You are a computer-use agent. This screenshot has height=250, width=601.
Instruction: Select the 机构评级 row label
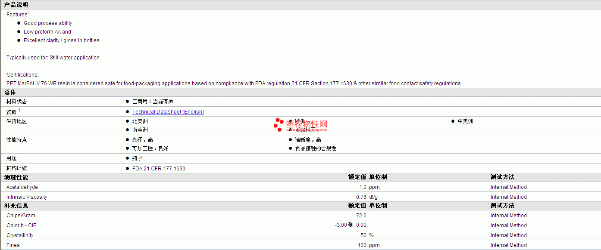point(17,168)
